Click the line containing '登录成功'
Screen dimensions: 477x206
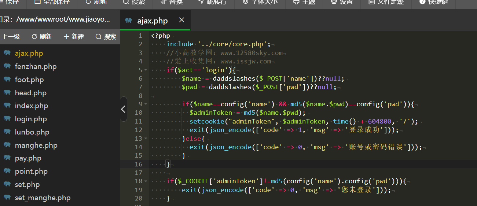coord(294,130)
